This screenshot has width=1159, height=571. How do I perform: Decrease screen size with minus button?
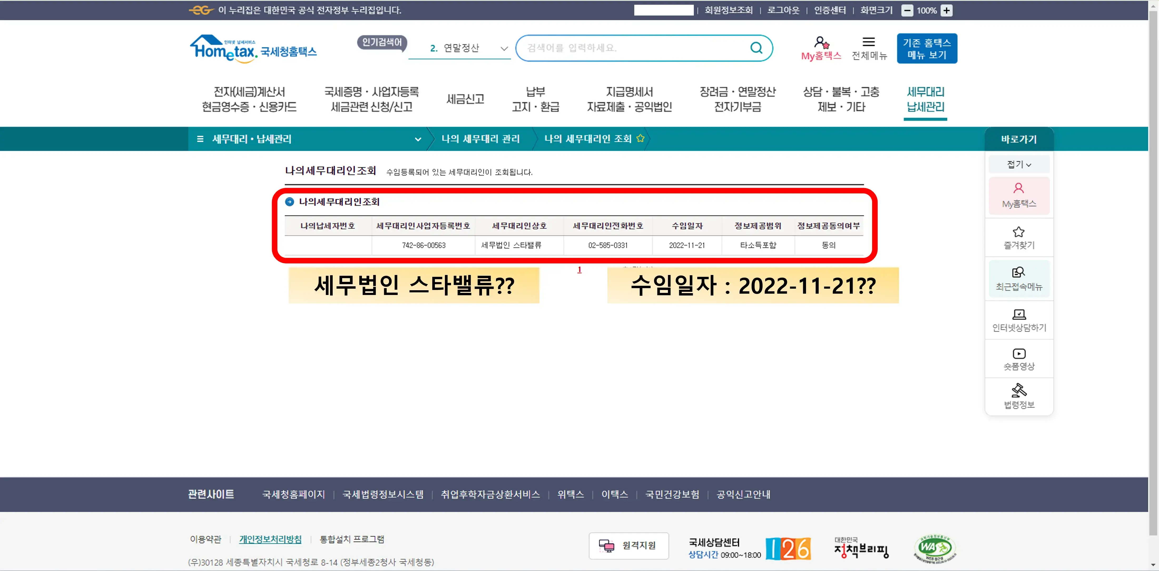pyautogui.click(x=907, y=10)
